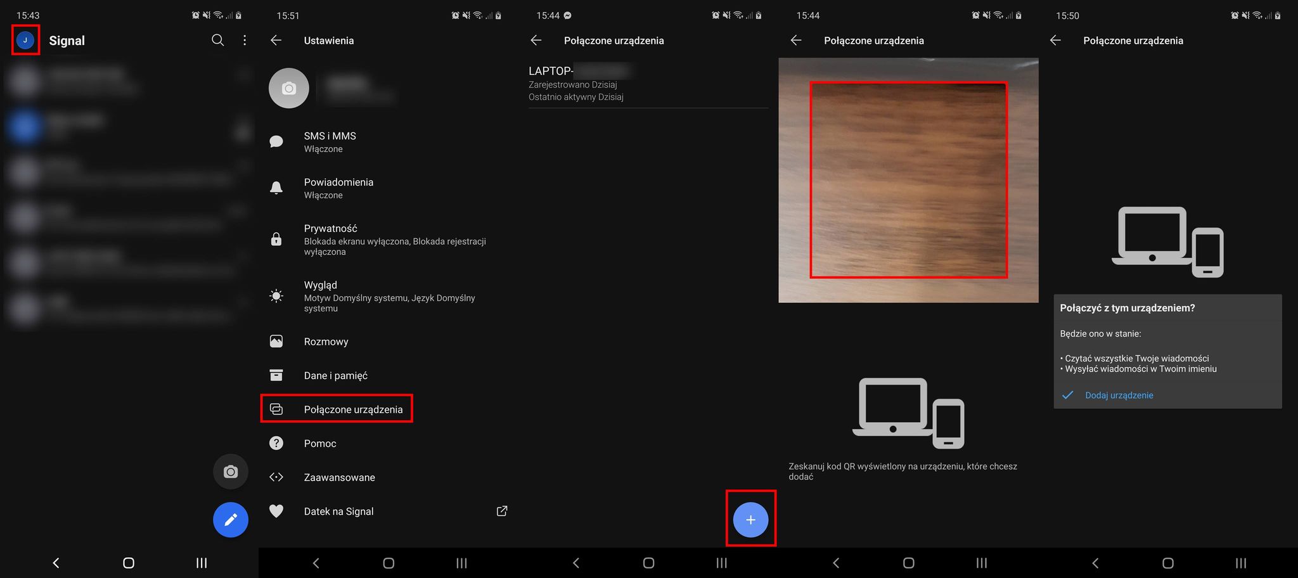Tap system home button under Signal chat list
Viewport: 1298px width, 578px height.
[129, 563]
